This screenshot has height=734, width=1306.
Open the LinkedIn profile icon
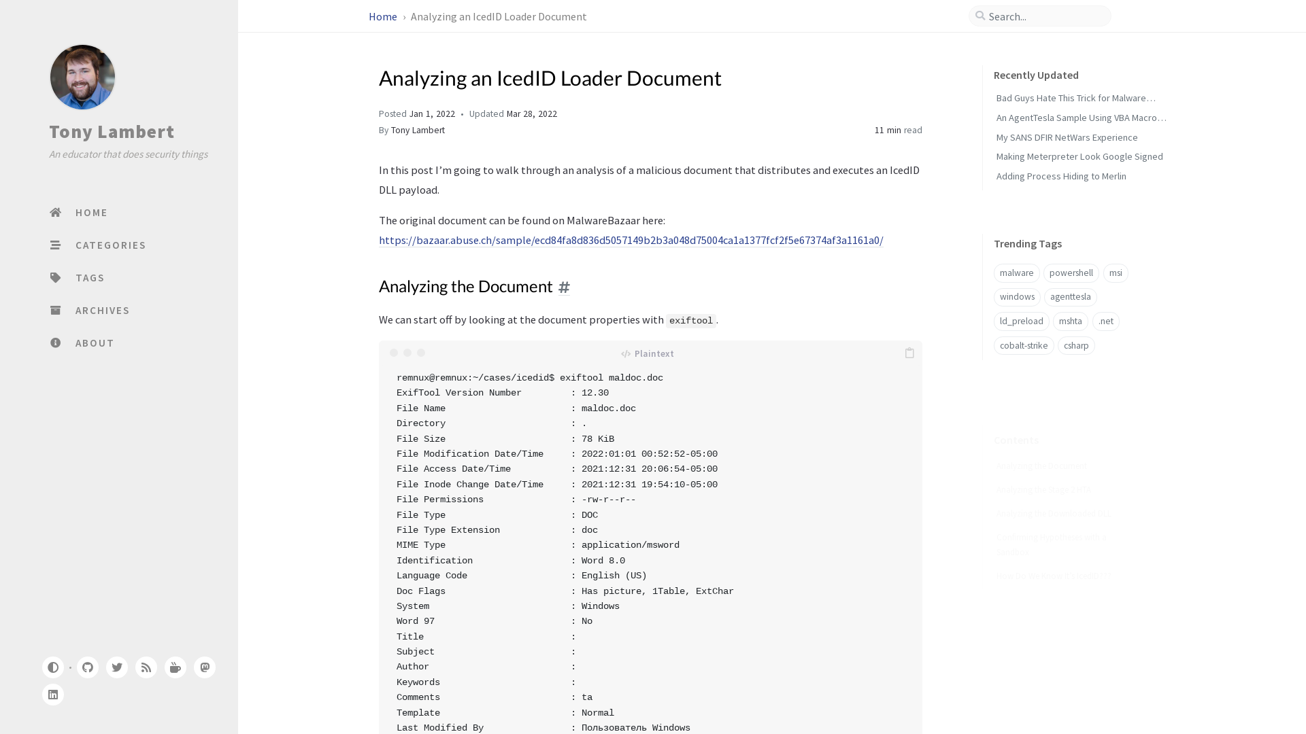pyautogui.click(x=53, y=695)
